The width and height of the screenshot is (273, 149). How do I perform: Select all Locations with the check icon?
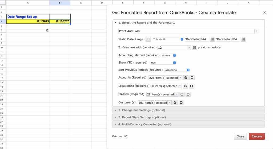[x=186, y=86]
